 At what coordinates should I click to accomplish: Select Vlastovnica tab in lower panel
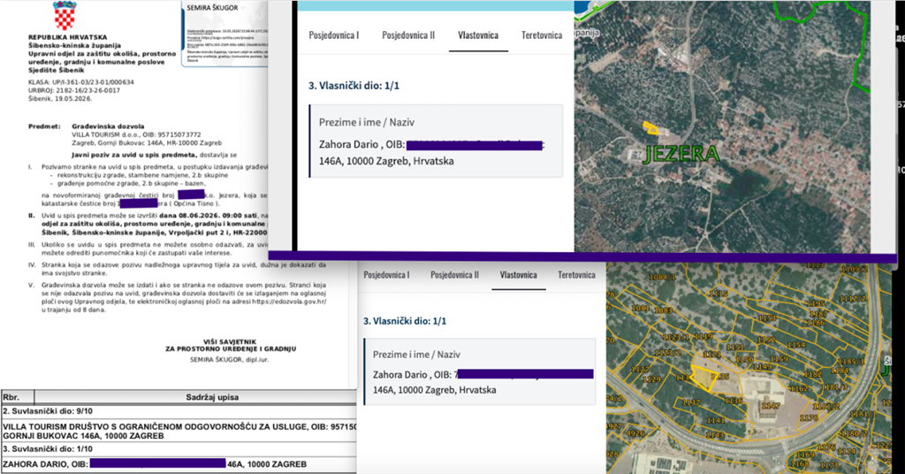tap(518, 275)
